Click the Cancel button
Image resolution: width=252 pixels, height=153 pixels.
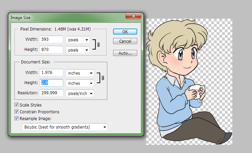click(125, 41)
